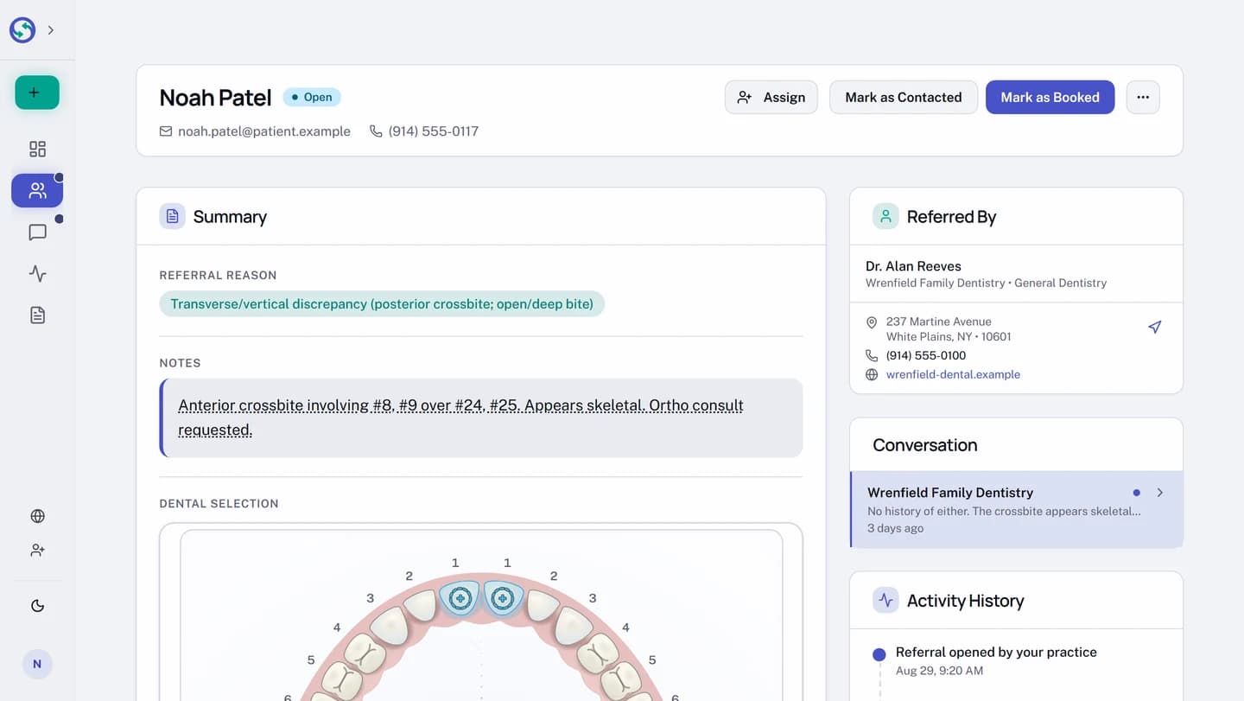Click Mark as Contacted
The height and width of the screenshot is (701, 1244).
coord(904,98)
